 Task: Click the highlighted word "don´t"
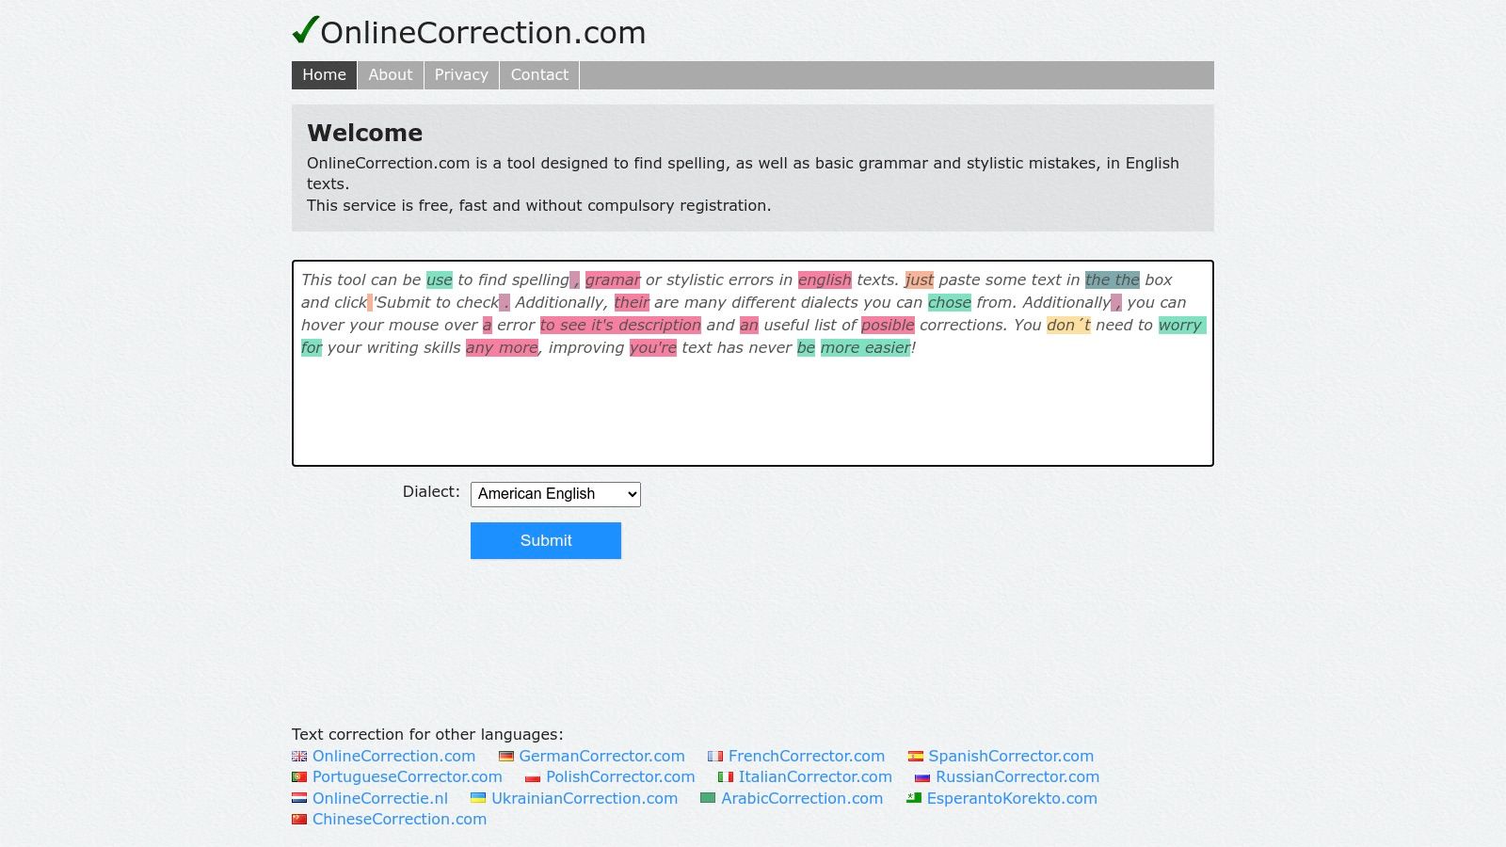tap(1068, 325)
